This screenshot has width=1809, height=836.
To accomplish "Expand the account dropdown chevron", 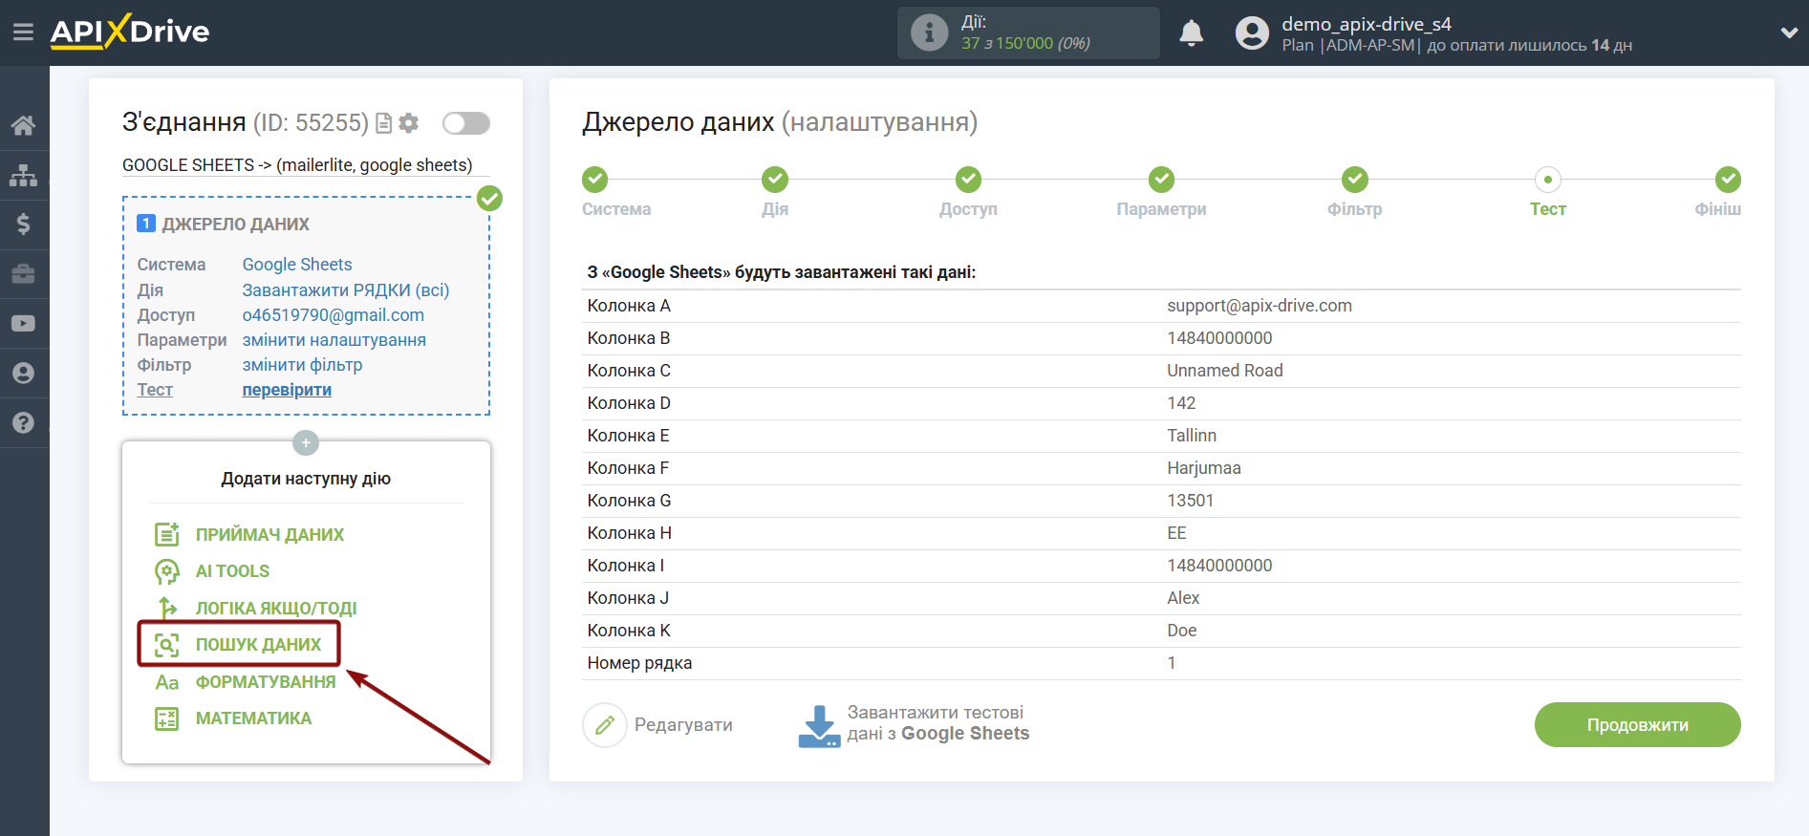I will tap(1789, 32).
